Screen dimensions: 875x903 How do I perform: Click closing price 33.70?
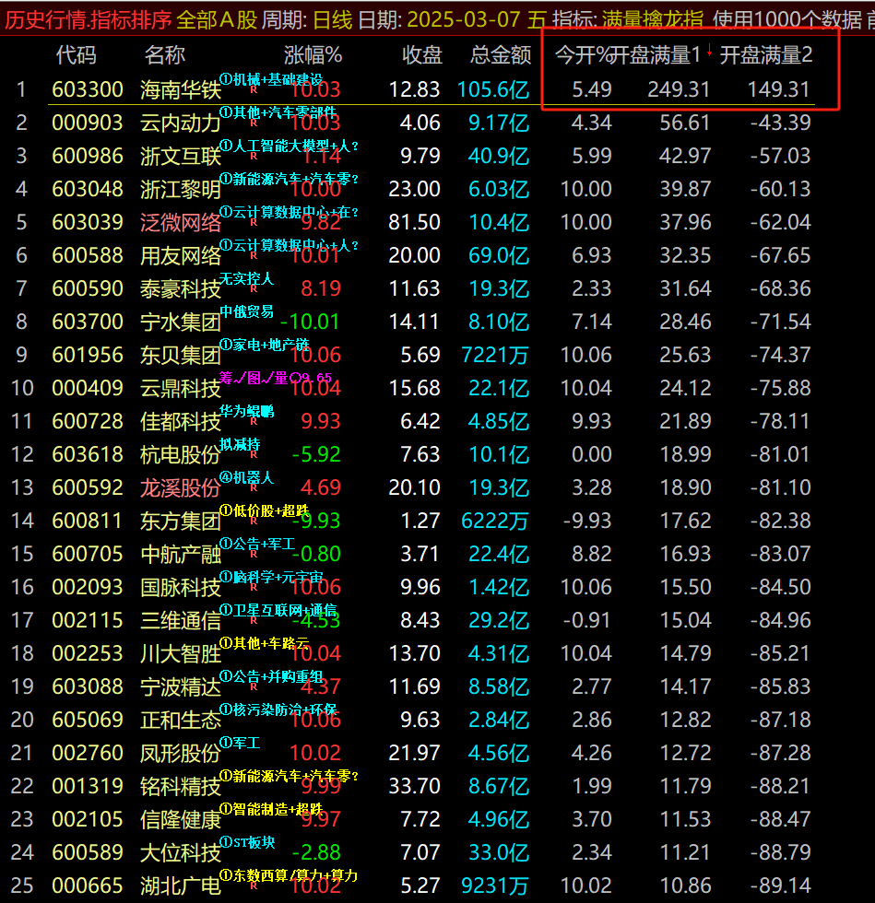[x=414, y=786]
